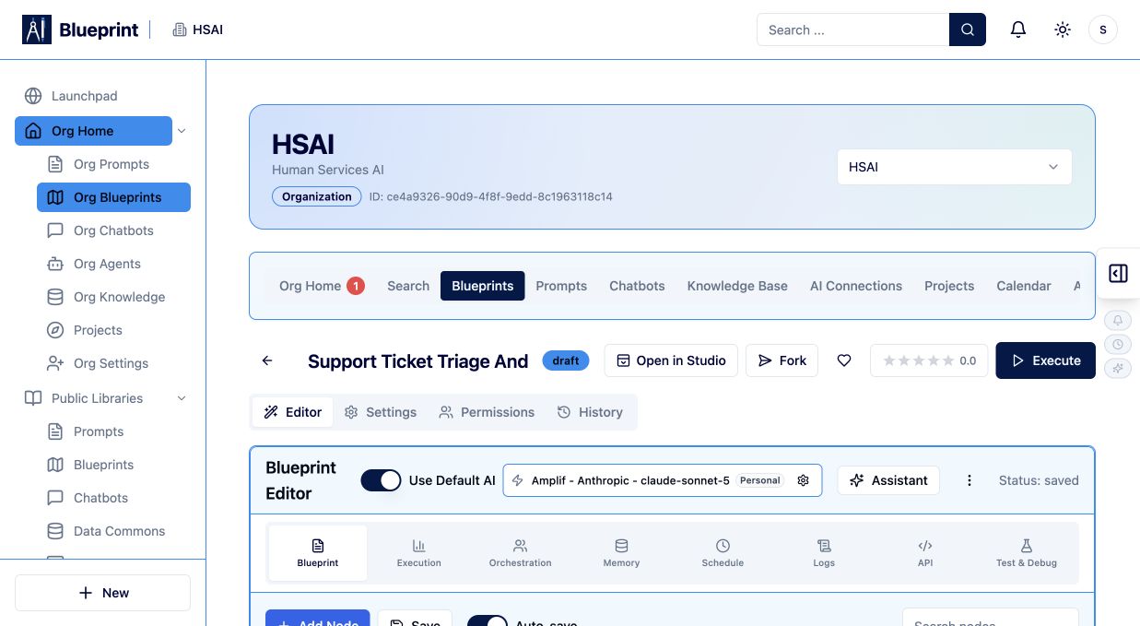Image resolution: width=1140 pixels, height=626 pixels.
Task: Open the HSAI organization dropdown
Action: click(955, 167)
